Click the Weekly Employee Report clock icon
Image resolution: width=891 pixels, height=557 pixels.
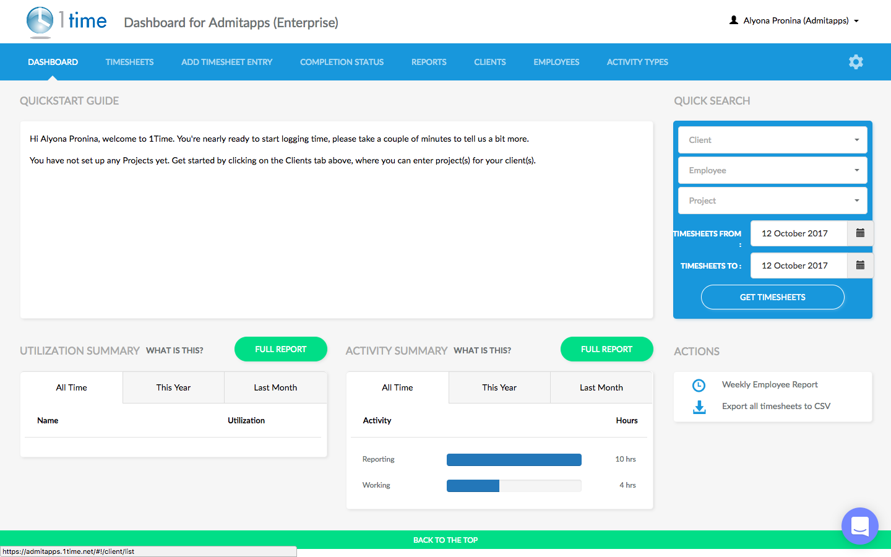coord(699,385)
